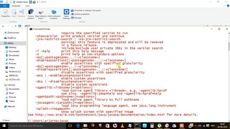Switch to the Computer ribbon tab
This screenshot has width=230, height=129.
[16, 6]
